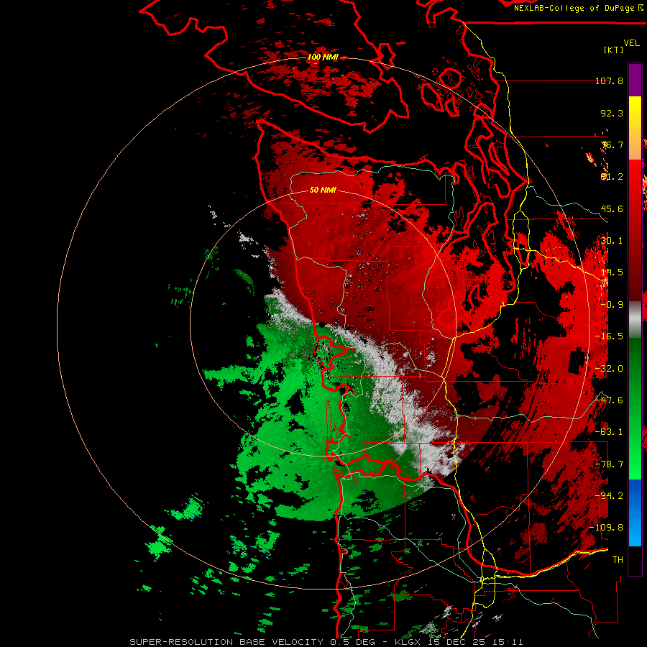Click the 50 NMI range ring label
Viewport: 647px width, 647px height.
click(323, 190)
